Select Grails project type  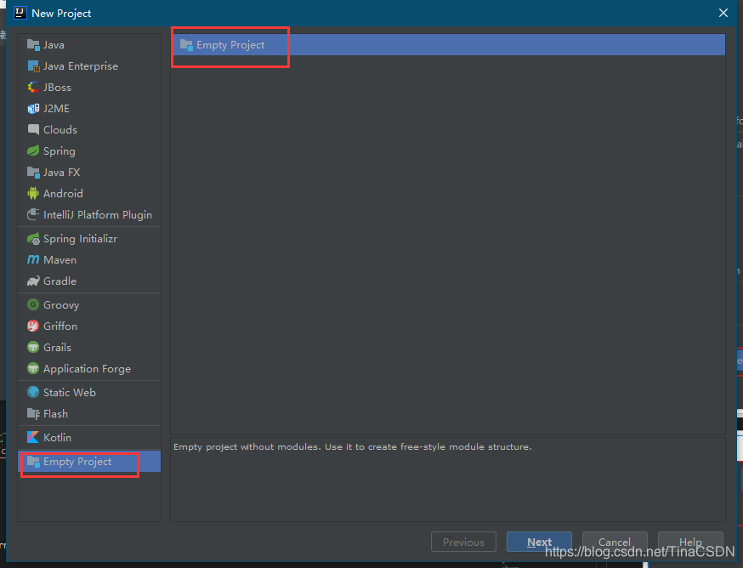click(x=89, y=348)
